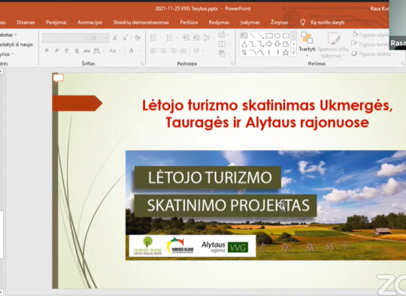This screenshot has width=406, height=296.
Task: Open line spacing options icon
Action: [x=207, y=38]
